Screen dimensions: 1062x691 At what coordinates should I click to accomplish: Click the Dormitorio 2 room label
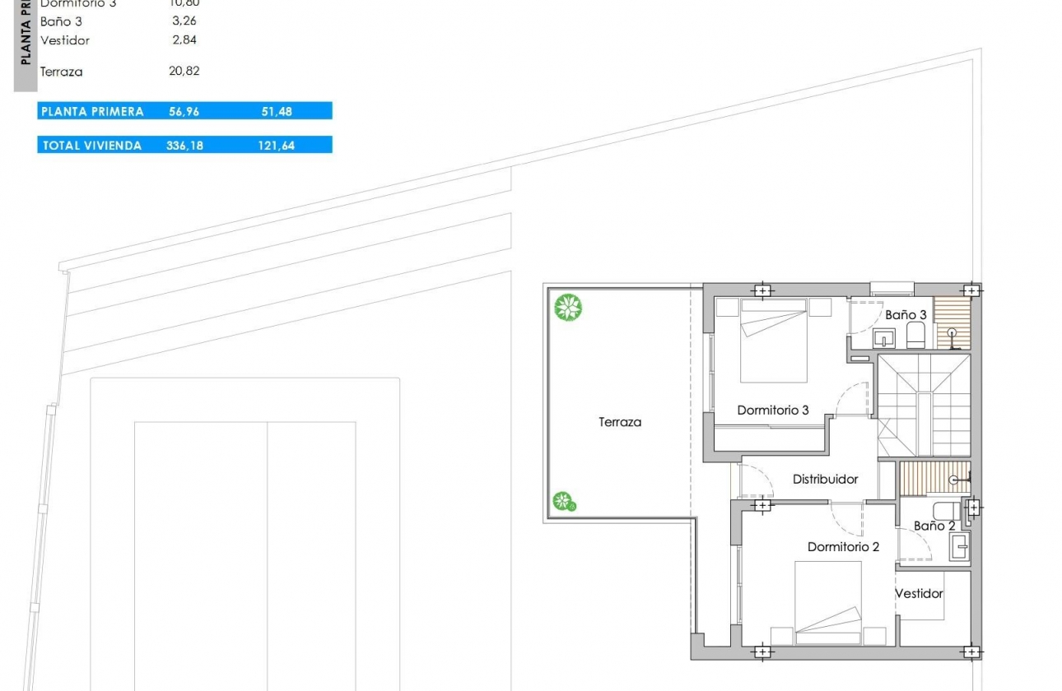click(x=844, y=546)
